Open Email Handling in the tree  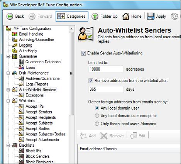(x=31, y=34)
